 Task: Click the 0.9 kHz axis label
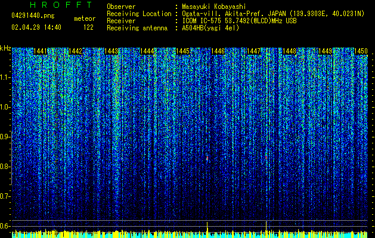tap(5, 137)
